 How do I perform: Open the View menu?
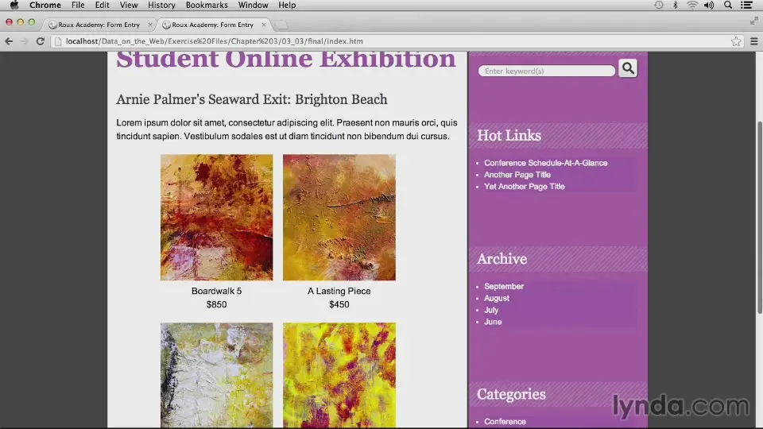tap(129, 5)
